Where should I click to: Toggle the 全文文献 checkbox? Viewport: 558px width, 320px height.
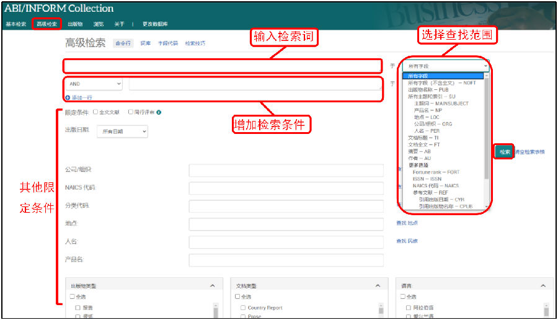click(x=95, y=112)
